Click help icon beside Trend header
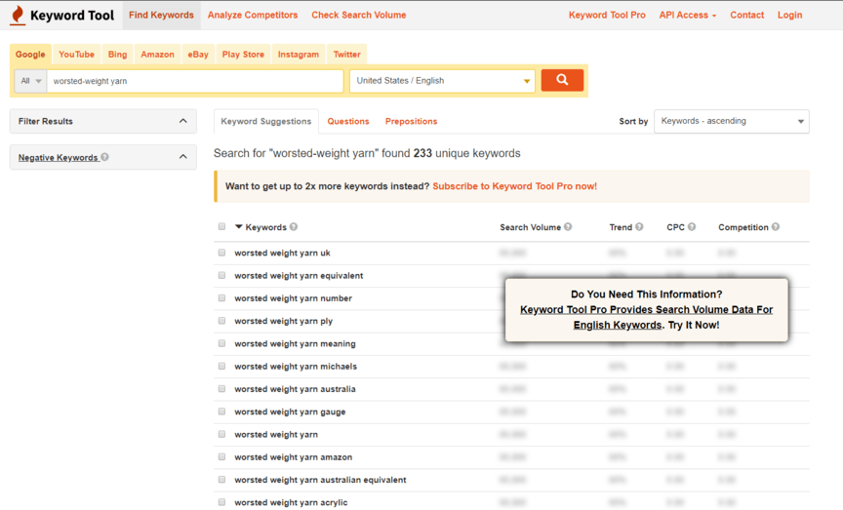The image size is (843, 510). tap(639, 227)
